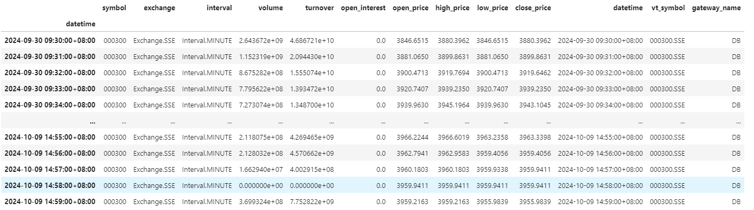The image size is (754, 210).
Task: Click high_price 3939.2350 in the 09:33 row
Action: tap(453, 89)
